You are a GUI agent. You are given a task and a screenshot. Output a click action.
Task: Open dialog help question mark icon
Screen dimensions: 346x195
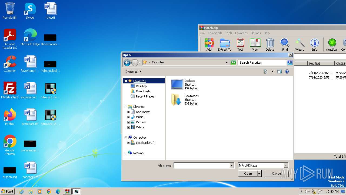(x=287, y=71)
